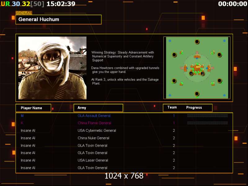
Task: Click the Dana Howitzers tip text
Action: tap(125, 70)
